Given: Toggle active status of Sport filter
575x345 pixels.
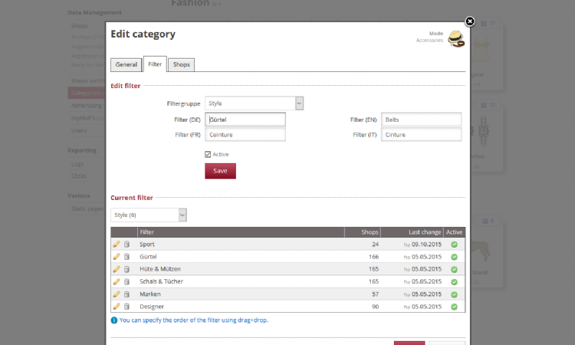Looking at the screenshot, I should coord(454,245).
